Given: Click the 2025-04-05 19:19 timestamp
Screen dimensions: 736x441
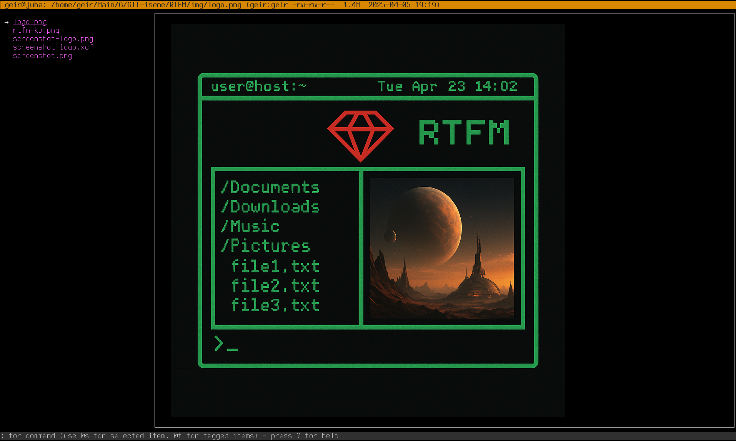Looking at the screenshot, I should click(x=402, y=5).
